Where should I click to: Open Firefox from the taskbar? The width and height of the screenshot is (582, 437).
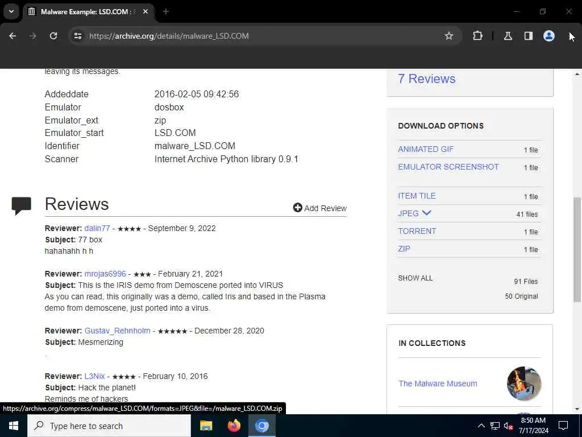(234, 426)
